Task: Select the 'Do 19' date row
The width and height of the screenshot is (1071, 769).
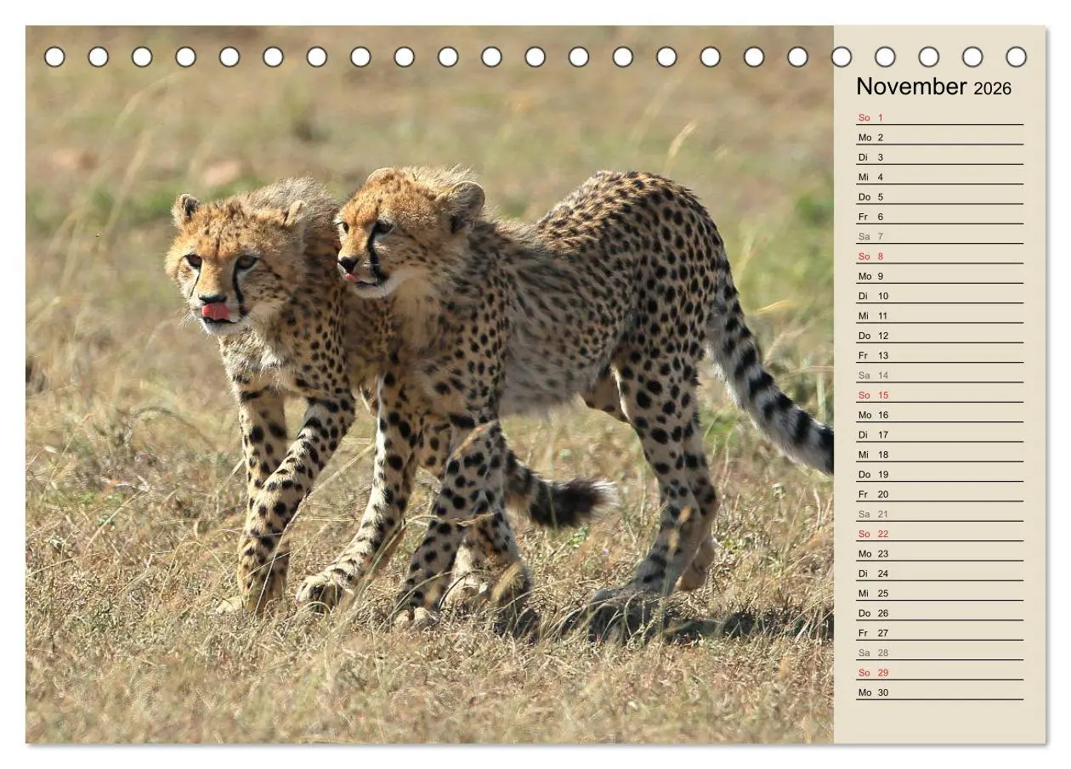Action: click(x=939, y=474)
